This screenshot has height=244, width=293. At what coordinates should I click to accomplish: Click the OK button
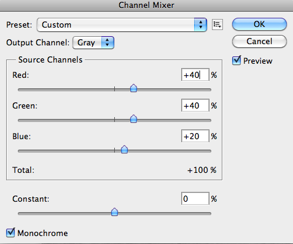point(259,24)
